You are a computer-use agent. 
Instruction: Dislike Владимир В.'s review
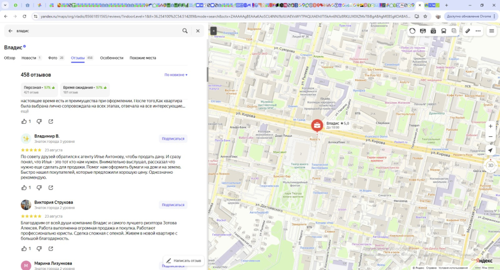[x=39, y=188]
